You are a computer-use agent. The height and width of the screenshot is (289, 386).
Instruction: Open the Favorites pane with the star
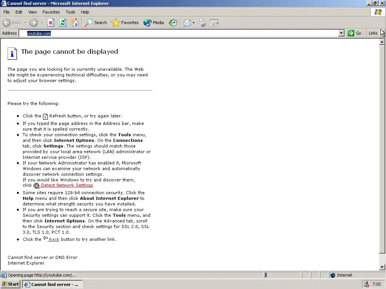(125, 23)
